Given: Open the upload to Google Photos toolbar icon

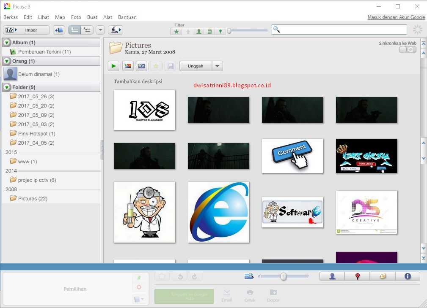Looking at the screenshot, I should click(116, 30).
